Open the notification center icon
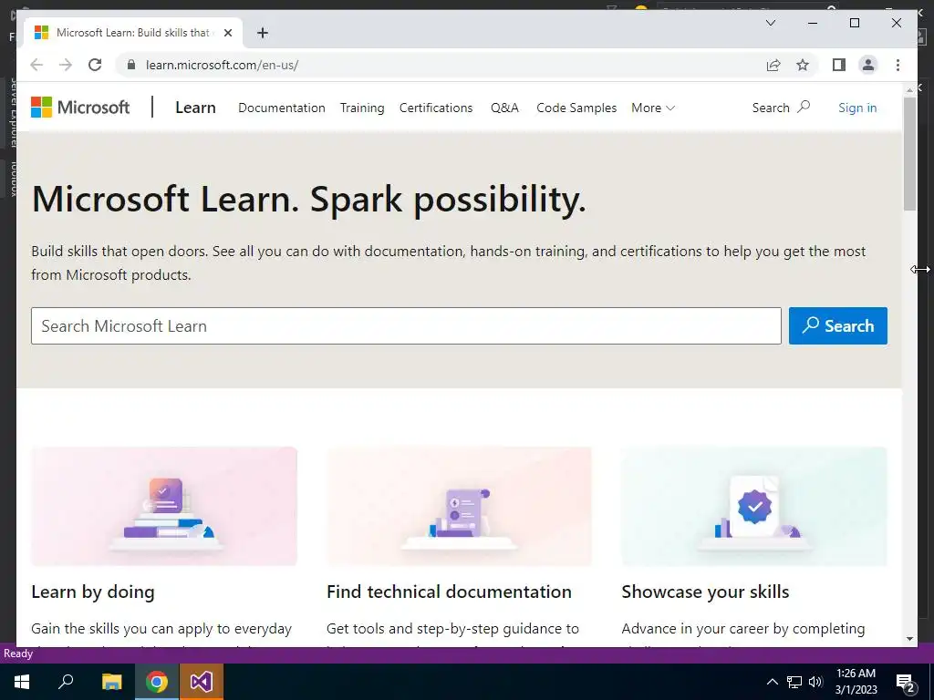Screen dimensions: 934x700 pyautogui.click(x=906, y=683)
